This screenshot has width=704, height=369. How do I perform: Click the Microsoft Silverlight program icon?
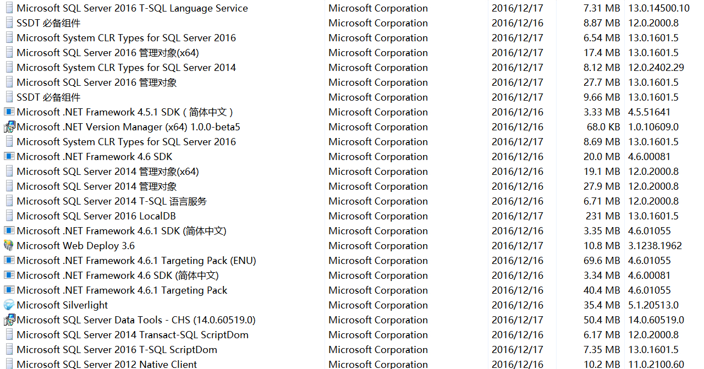pos(9,305)
